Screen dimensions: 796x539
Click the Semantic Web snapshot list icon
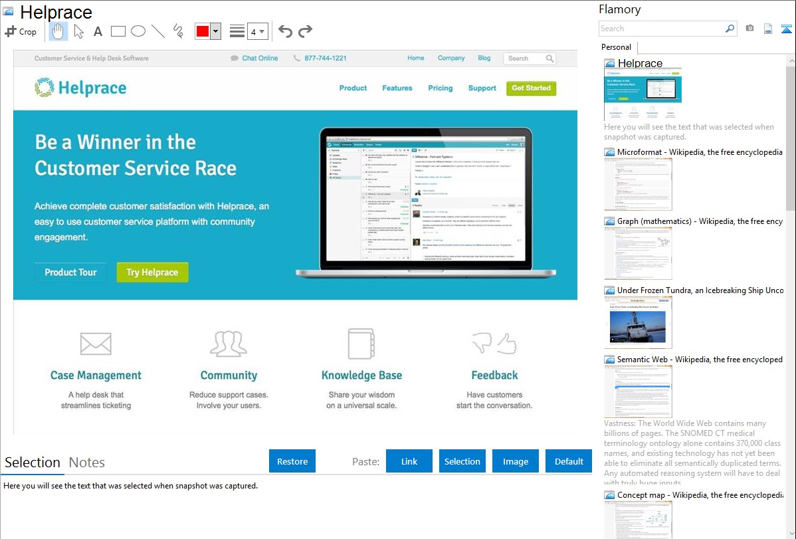(x=609, y=360)
